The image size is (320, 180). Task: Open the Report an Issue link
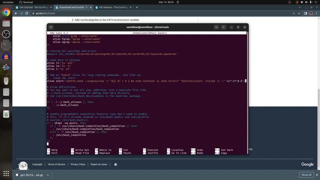(x=99, y=164)
